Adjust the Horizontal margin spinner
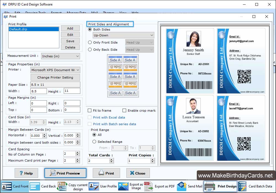 pyautogui.click(x=44, y=136)
